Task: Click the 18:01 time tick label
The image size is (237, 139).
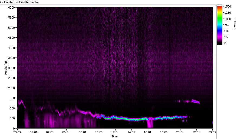Action: point(164,132)
